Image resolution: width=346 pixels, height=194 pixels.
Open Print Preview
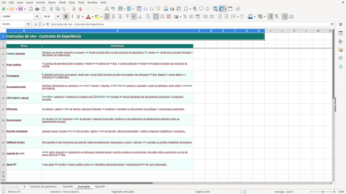[x=44, y=9]
